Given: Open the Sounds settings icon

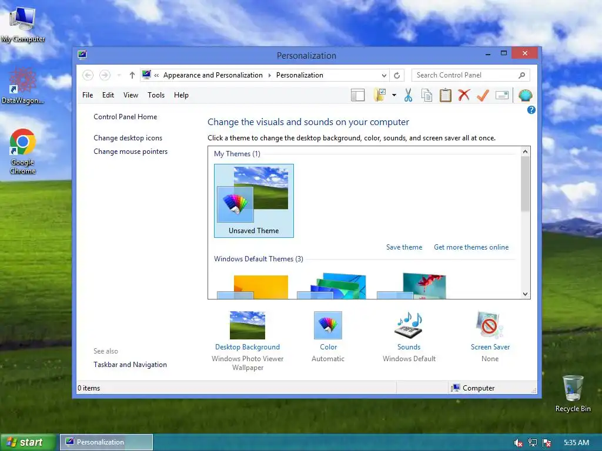Looking at the screenshot, I should 409,325.
